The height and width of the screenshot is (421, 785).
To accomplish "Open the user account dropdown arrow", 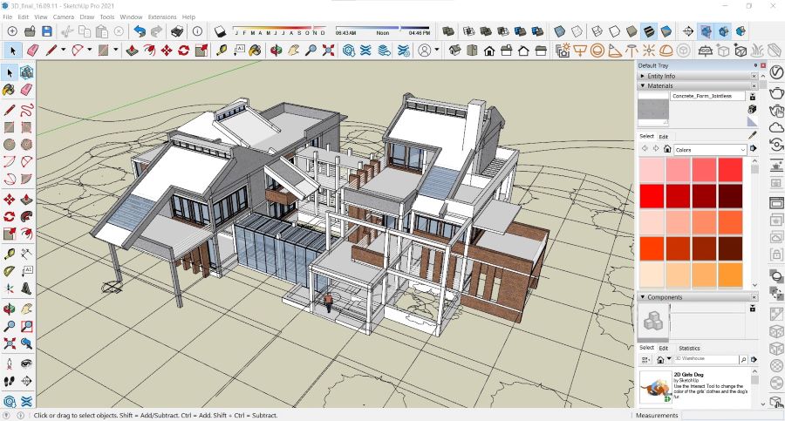I will coord(437,50).
